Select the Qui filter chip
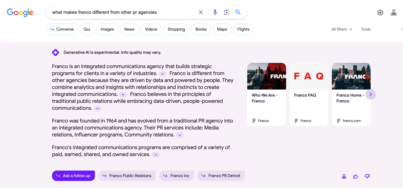 click(x=87, y=29)
